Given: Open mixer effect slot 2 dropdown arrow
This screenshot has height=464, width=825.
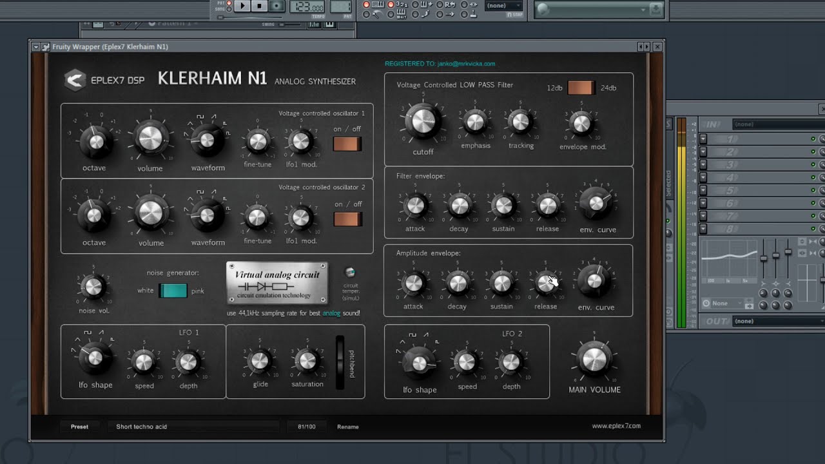Looking at the screenshot, I should [x=703, y=152].
